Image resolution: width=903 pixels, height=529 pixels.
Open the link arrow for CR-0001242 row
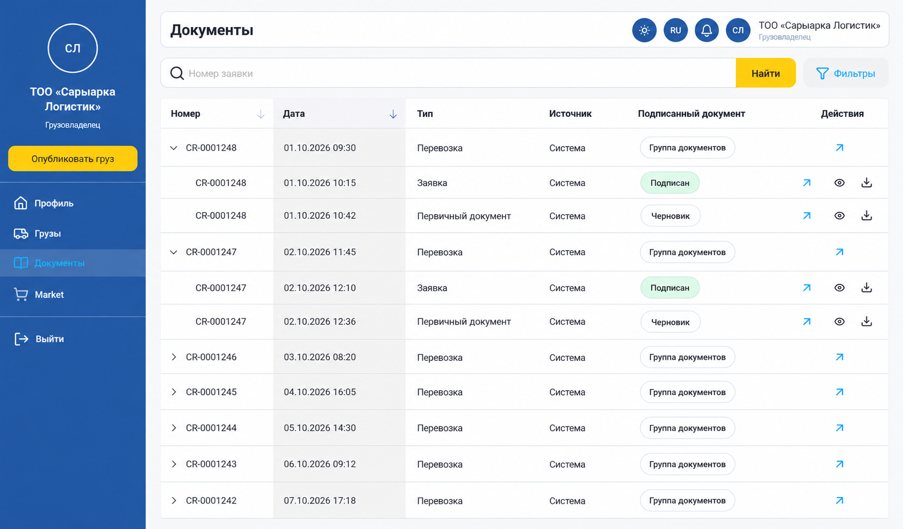(x=839, y=501)
